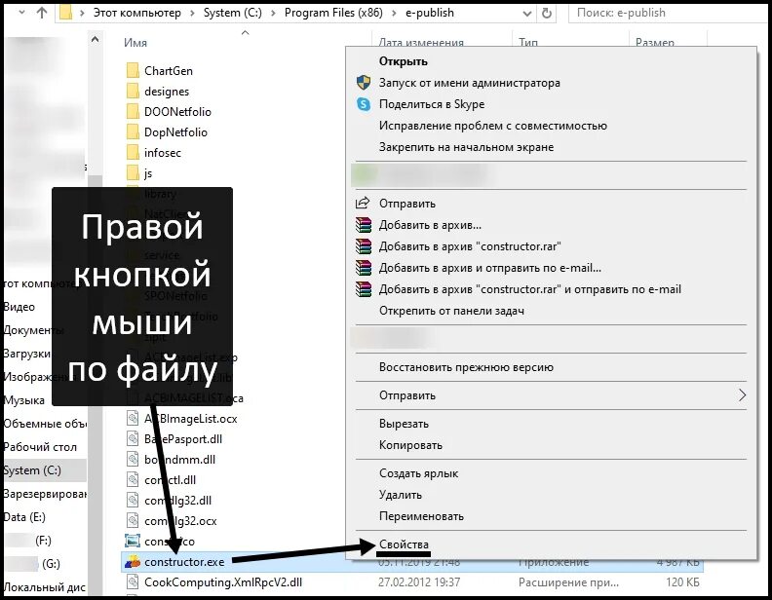Choose Добавить в архив и отправить по e-mail...
The width and height of the screenshot is (772, 600).
(x=490, y=268)
